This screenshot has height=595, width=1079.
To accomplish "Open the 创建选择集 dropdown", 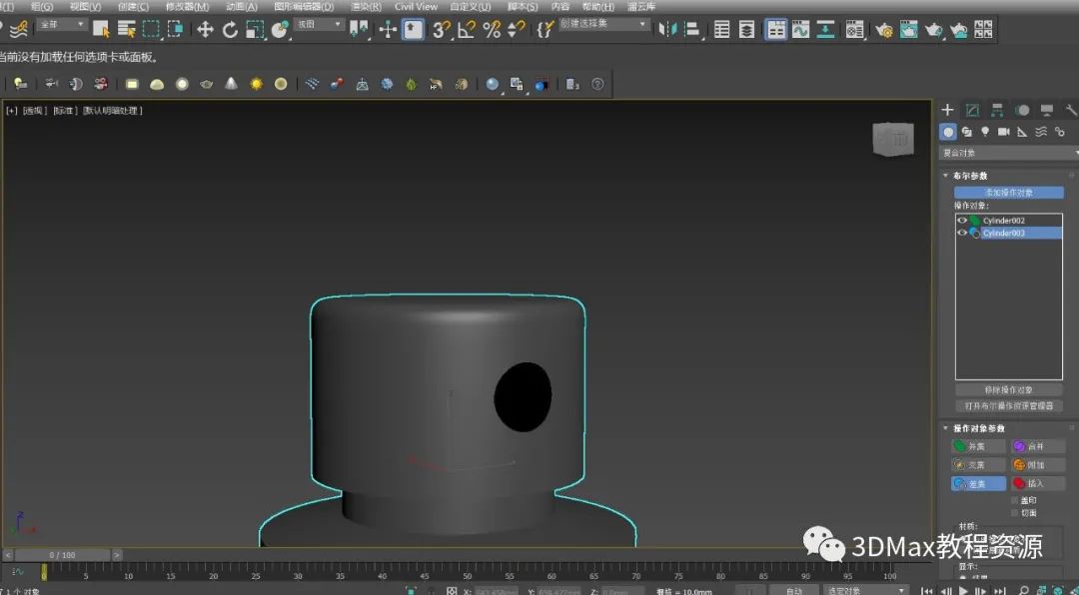I will point(604,24).
